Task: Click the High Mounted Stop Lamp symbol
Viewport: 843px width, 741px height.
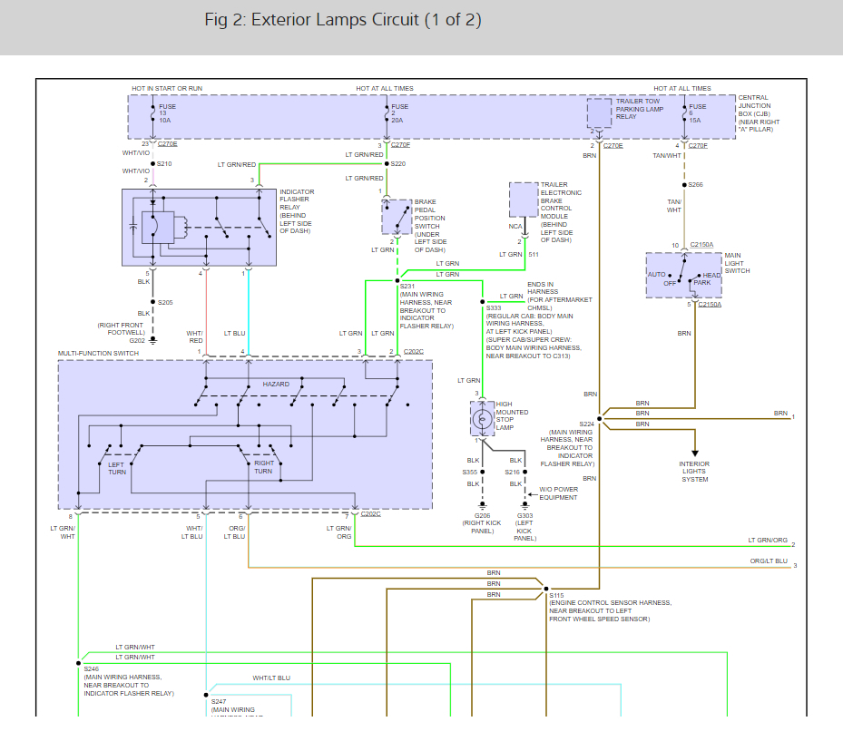Action: [482, 419]
